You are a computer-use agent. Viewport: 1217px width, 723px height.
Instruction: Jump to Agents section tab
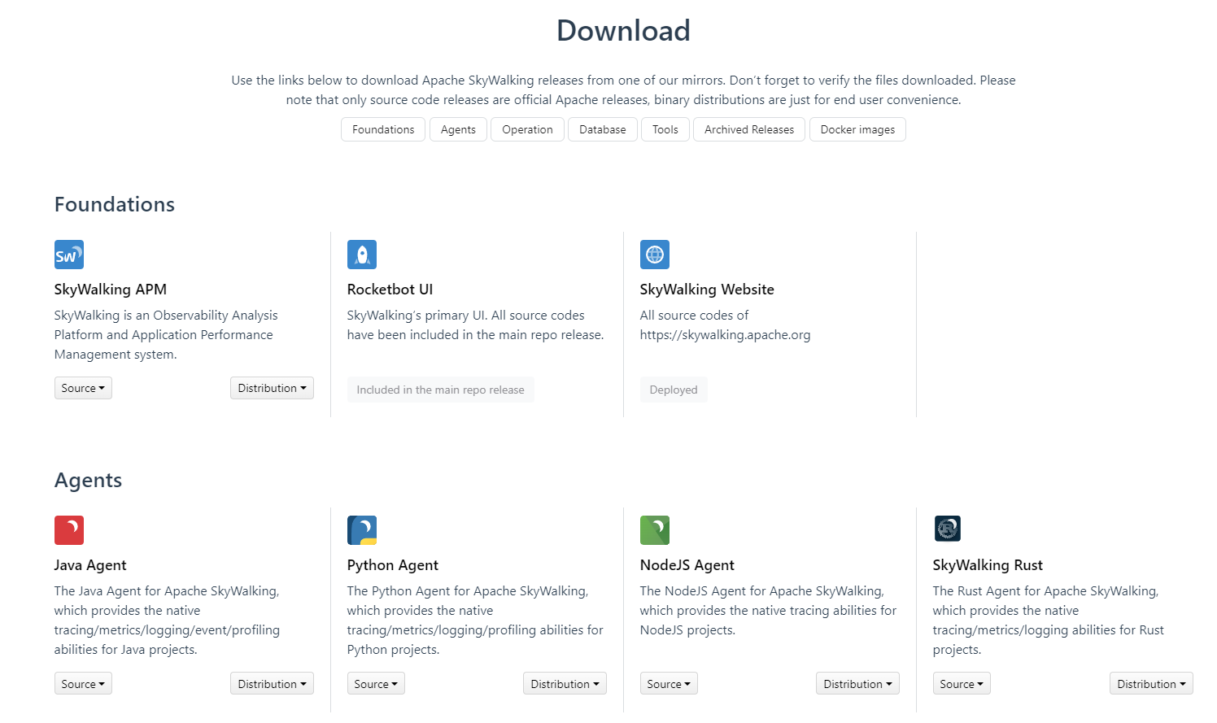[458, 129]
